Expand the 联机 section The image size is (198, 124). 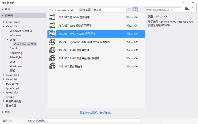[3, 112]
